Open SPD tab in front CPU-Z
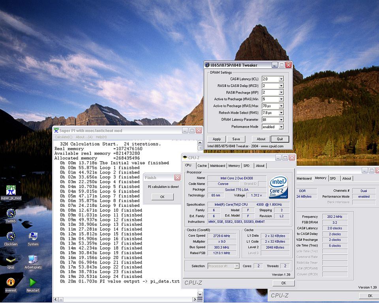The width and height of the screenshot is (379, 303). click(246, 166)
